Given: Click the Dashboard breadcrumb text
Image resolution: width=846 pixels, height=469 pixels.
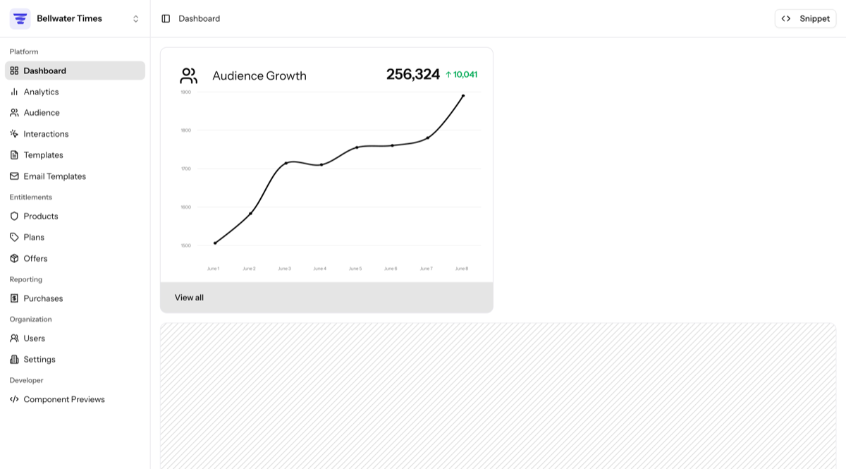Looking at the screenshot, I should (x=200, y=18).
